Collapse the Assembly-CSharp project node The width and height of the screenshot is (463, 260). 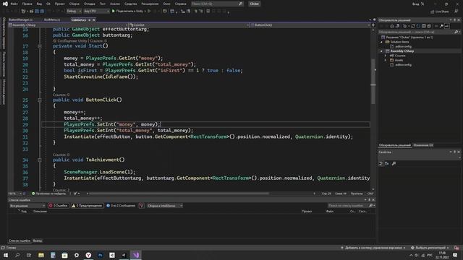point(381,51)
